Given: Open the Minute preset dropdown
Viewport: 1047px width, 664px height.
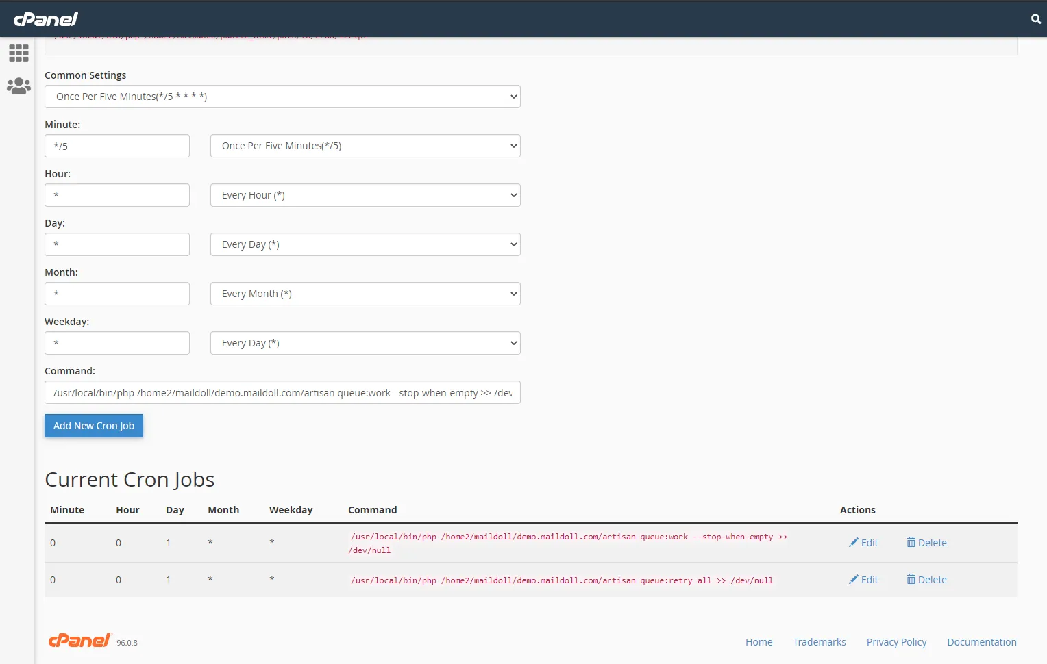Looking at the screenshot, I should coord(365,146).
